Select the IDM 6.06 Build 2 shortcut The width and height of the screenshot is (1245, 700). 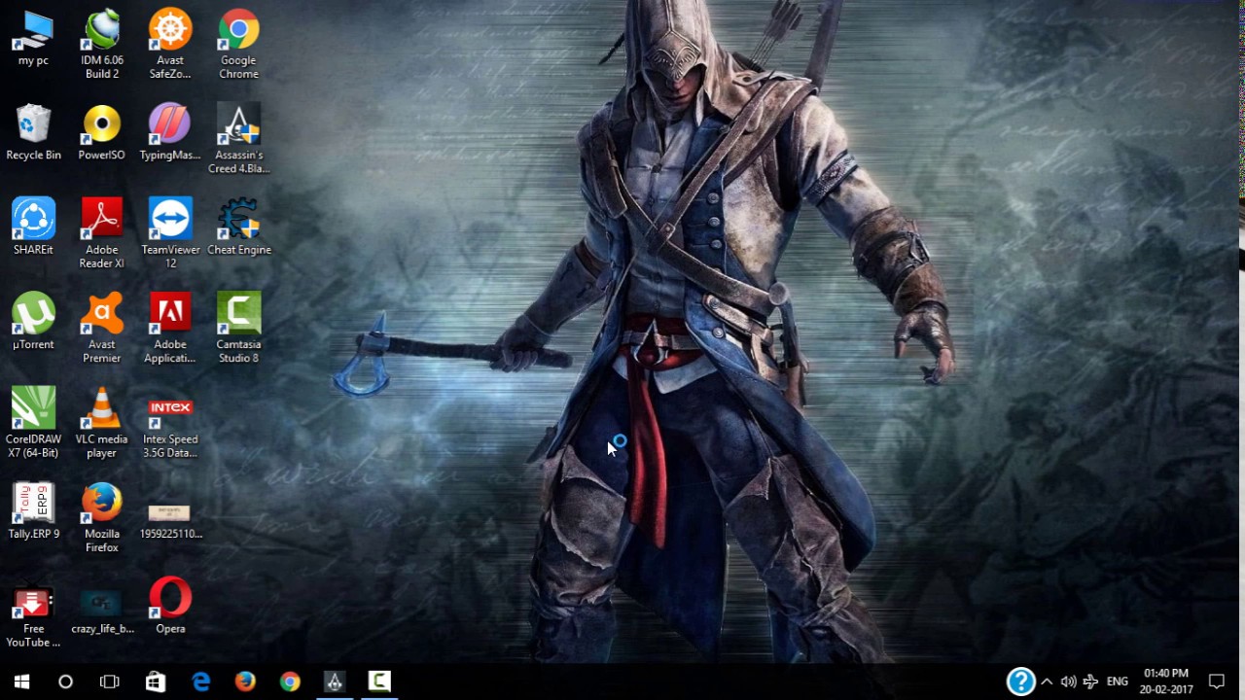pos(102,46)
